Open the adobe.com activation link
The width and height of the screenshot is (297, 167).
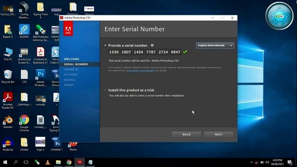pos(141,71)
